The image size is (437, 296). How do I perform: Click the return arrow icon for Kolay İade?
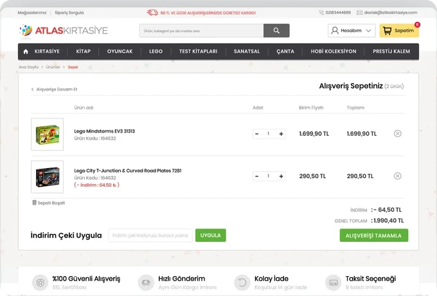tap(242, 282)
